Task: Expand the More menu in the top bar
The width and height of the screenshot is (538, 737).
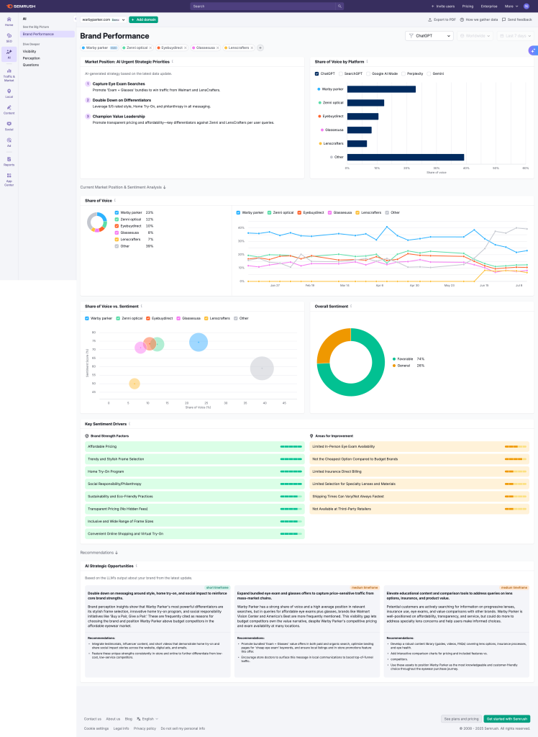Action: coord(511,6)
